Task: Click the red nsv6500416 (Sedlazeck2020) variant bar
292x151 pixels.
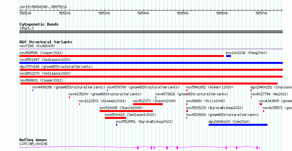Action: pos(115,118)
